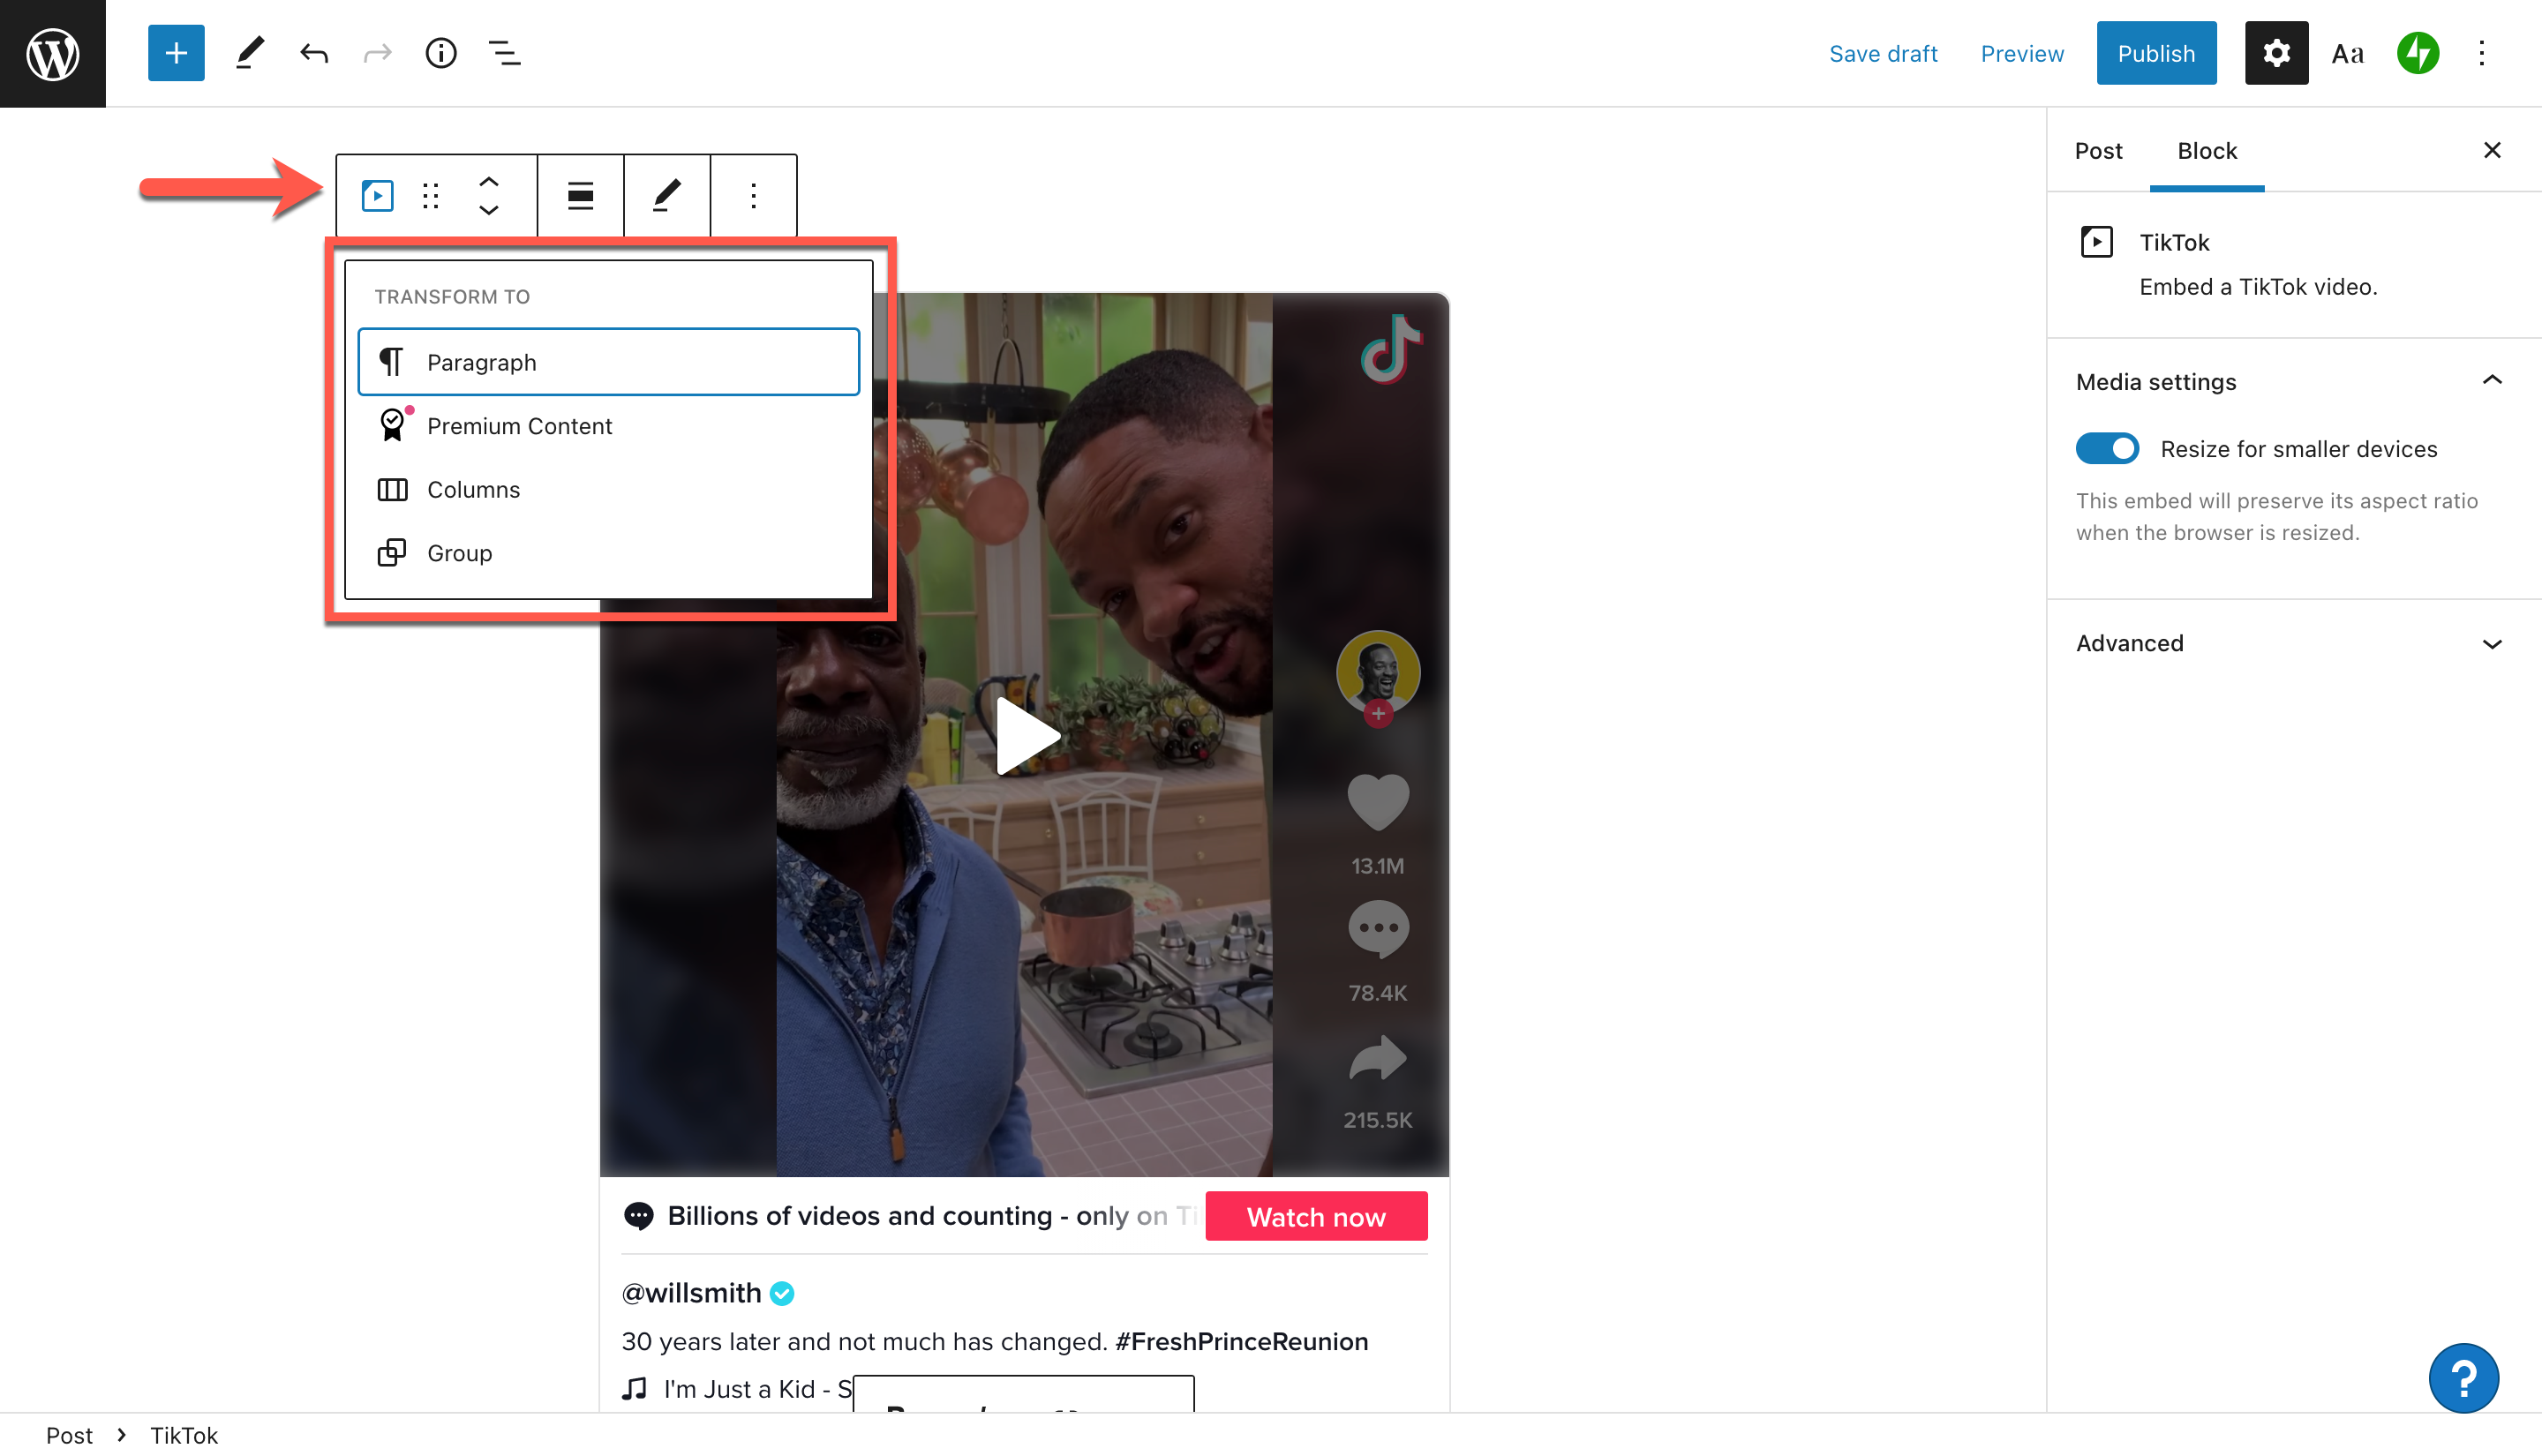The image size is (2542, 1456).
Task: Open the block alignment options
Action: coord(580,195)
